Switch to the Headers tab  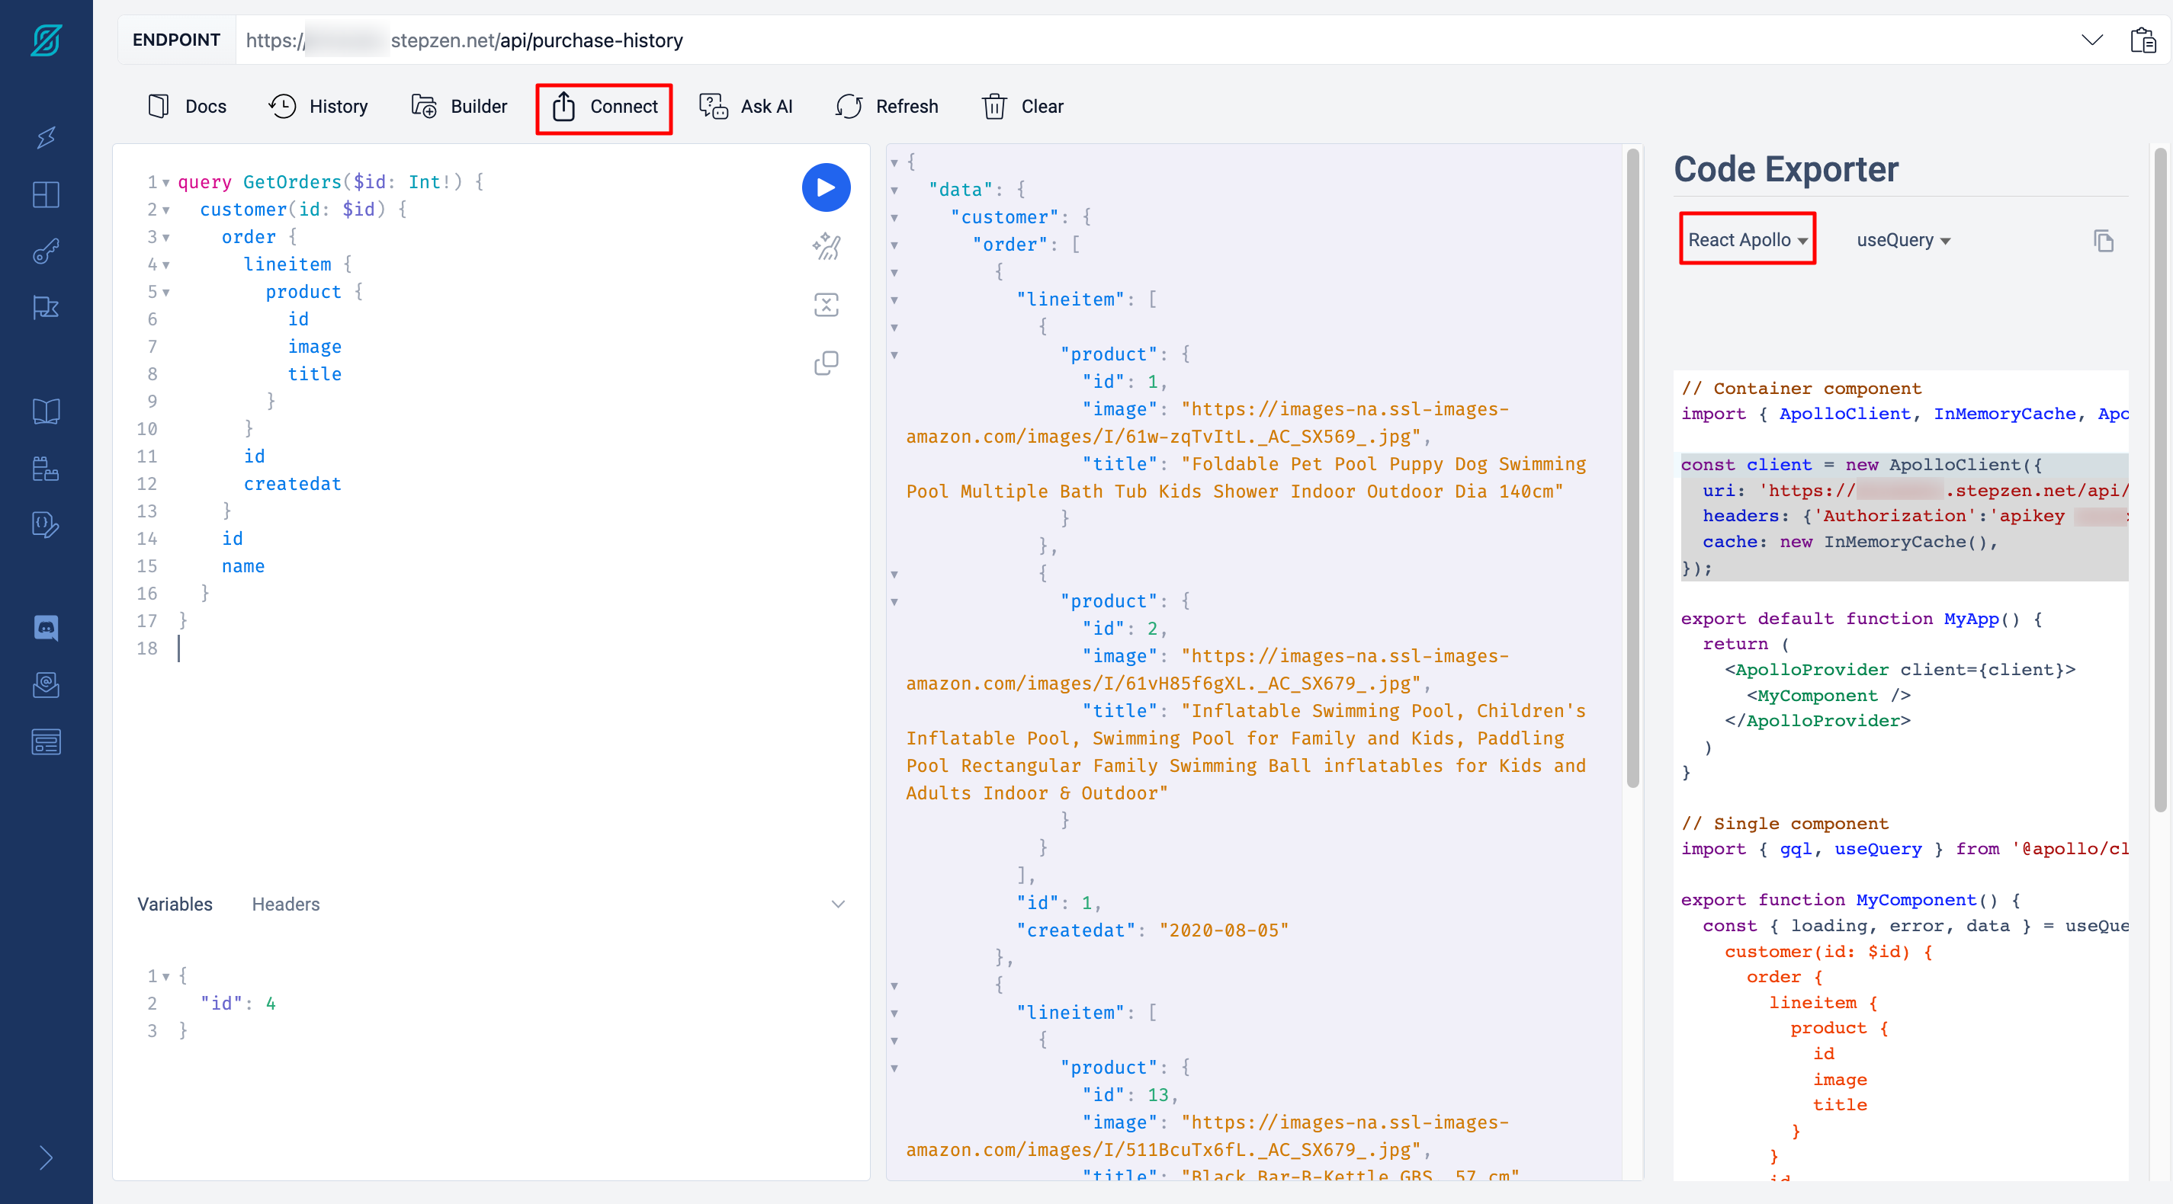[285, 904]
